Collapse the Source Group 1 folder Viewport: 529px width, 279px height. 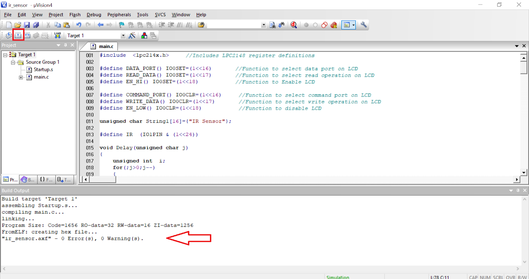(x=13, y=62)
